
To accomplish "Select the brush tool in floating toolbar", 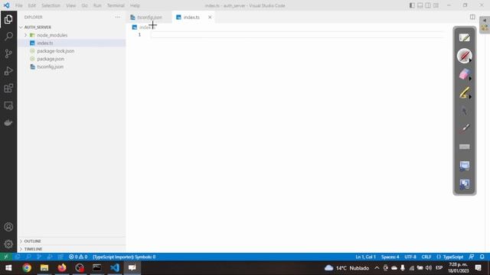I will 465,128.
